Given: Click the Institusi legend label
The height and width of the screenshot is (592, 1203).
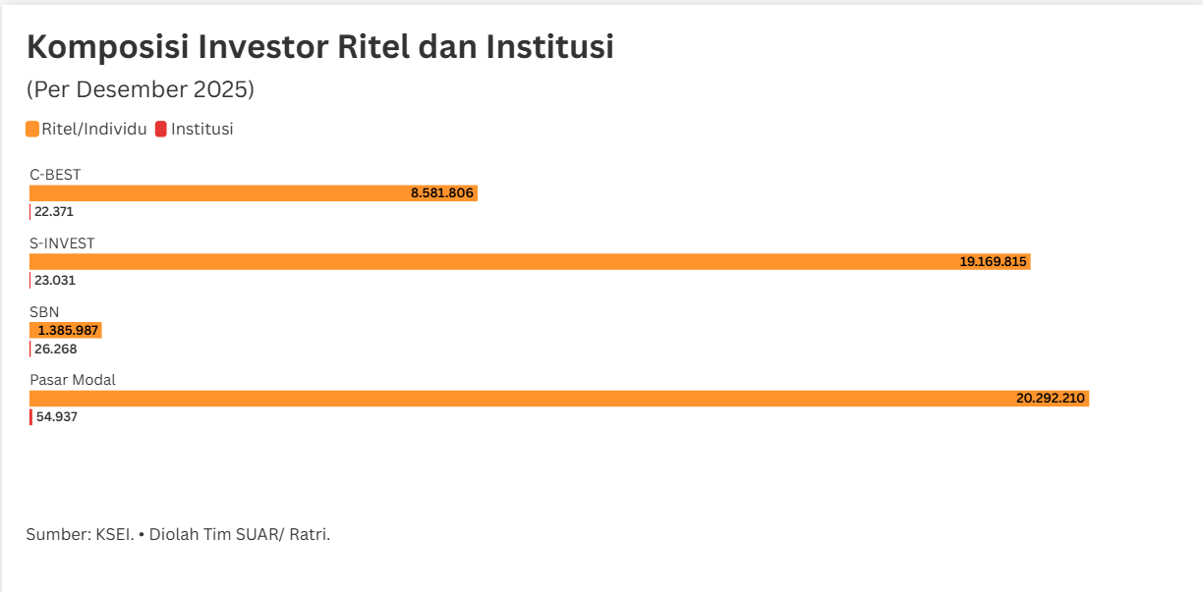Looking at the screenshot, I should (x=201, y=129).
